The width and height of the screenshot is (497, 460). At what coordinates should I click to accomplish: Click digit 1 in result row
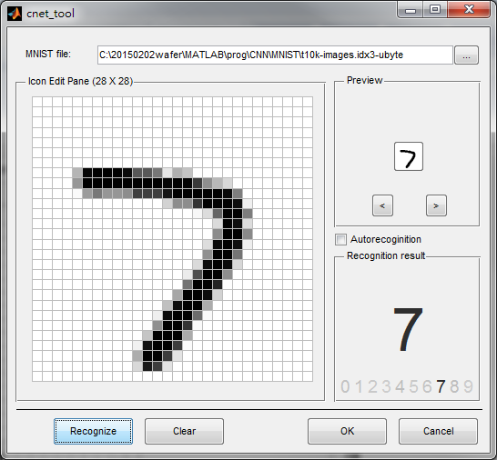pyautogui.click(x=359, y=386)
